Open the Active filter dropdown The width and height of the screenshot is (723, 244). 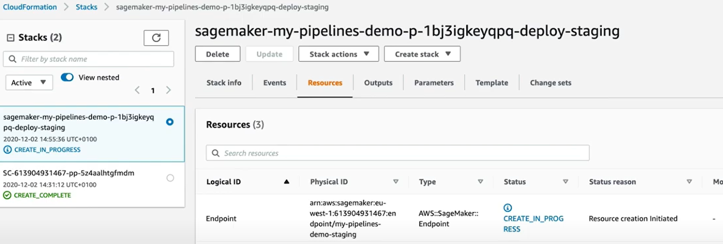pyautogui.click(x=29, y=83)
